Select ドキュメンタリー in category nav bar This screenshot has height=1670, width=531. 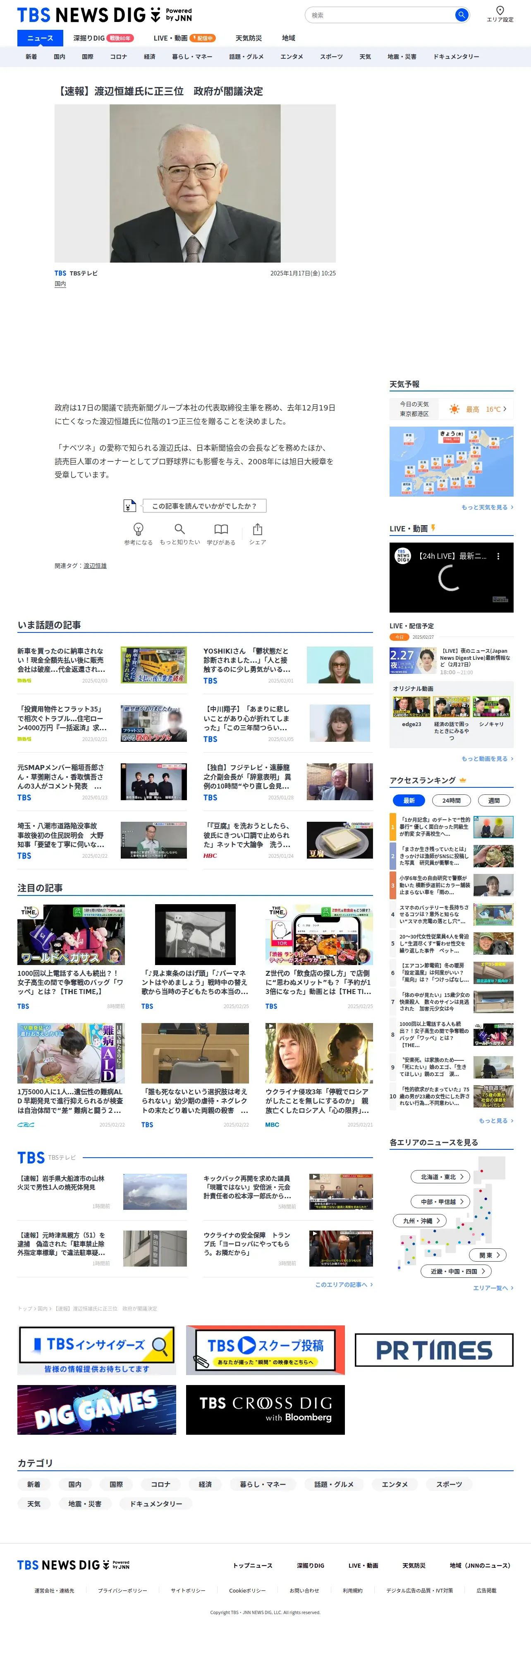(456, 56)
